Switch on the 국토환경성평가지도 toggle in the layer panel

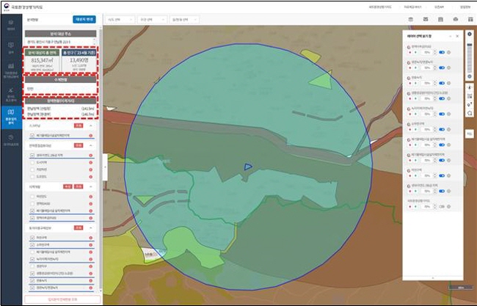pos(442,206)
